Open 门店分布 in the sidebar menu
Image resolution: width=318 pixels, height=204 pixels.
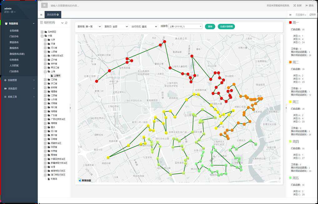pos(14,36)
